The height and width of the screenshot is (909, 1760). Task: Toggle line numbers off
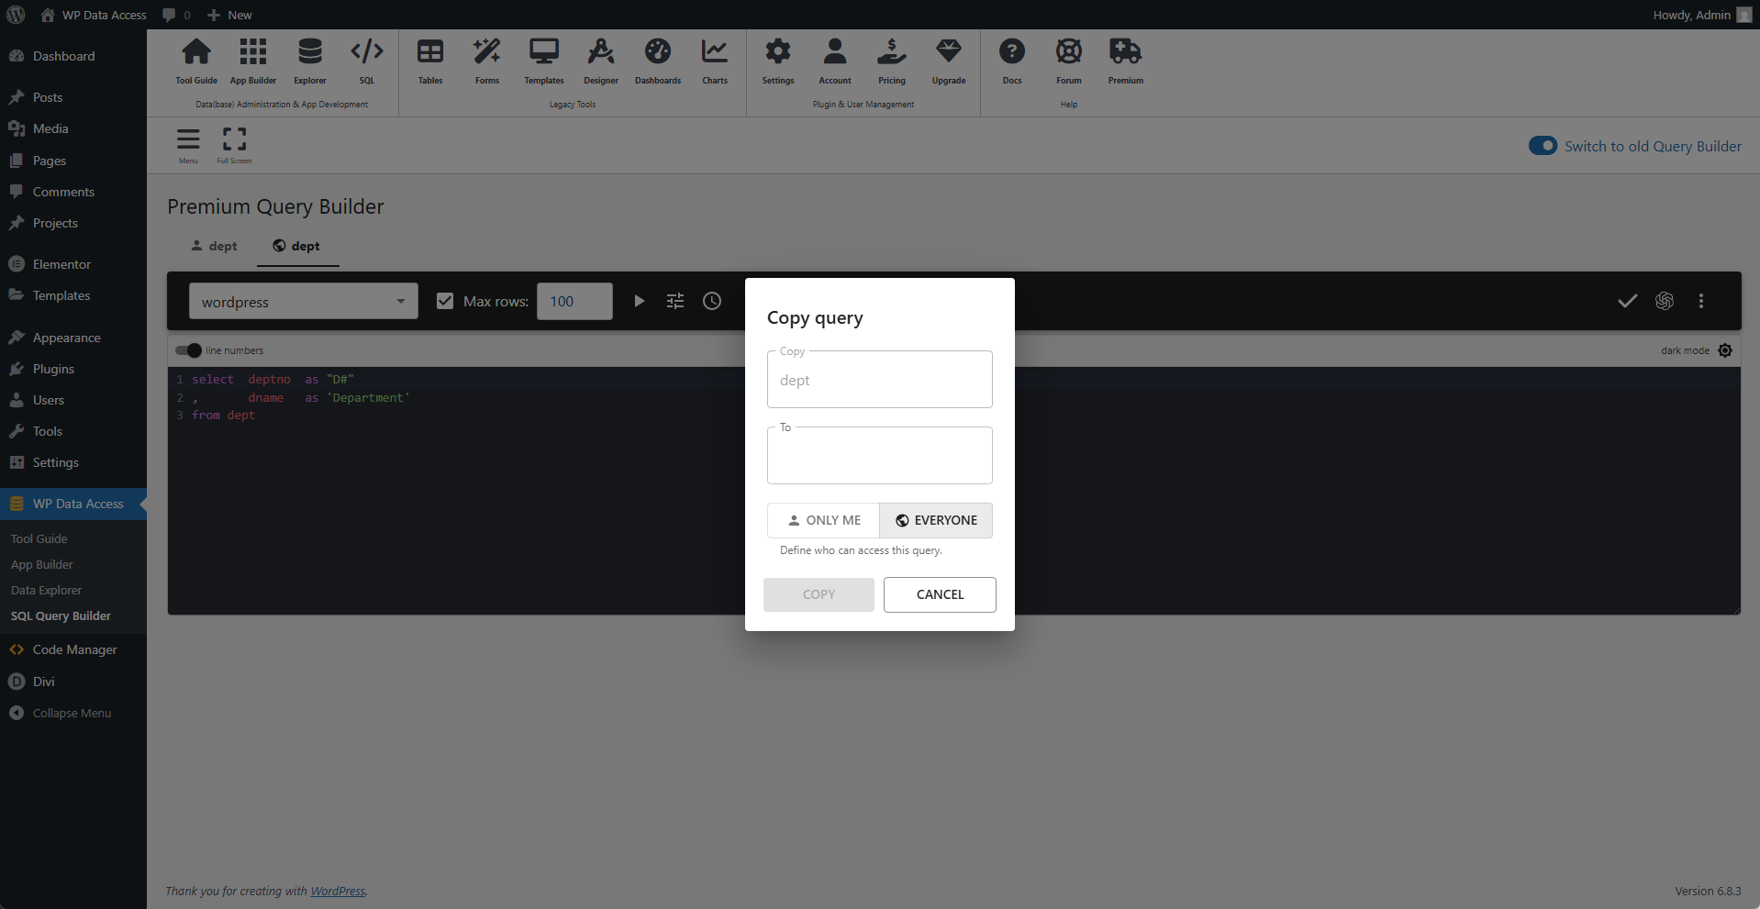(x=187, y=350)
